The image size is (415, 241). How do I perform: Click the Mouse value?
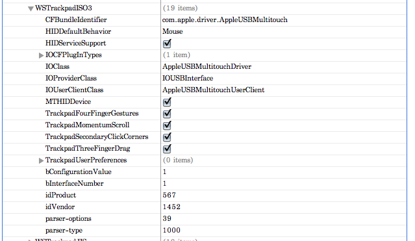173,31
